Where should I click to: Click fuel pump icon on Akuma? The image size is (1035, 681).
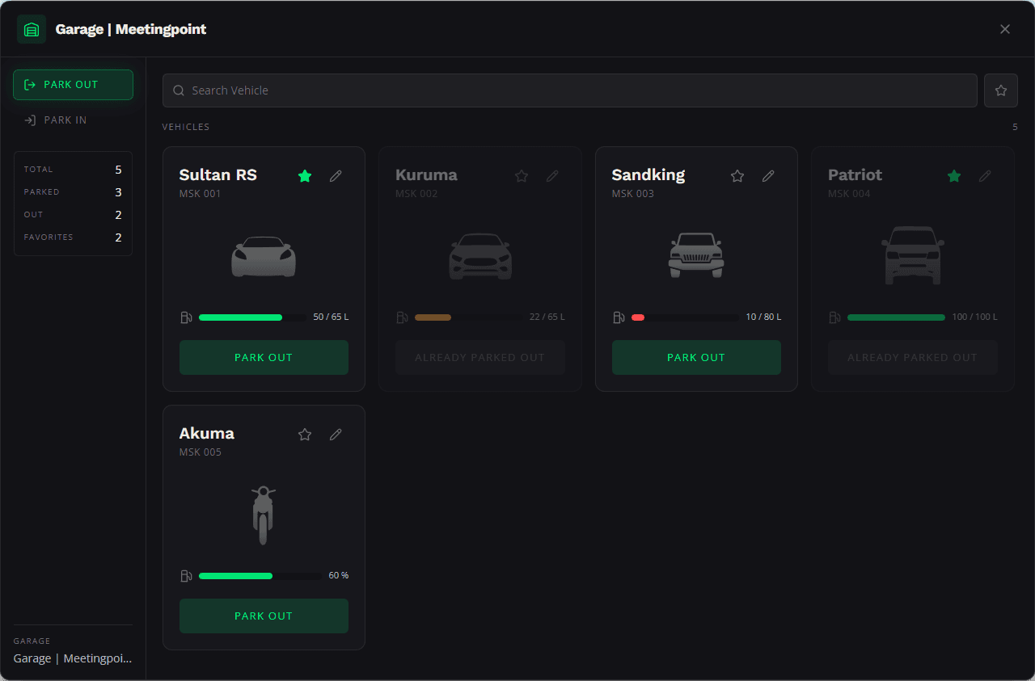[186, 576]
